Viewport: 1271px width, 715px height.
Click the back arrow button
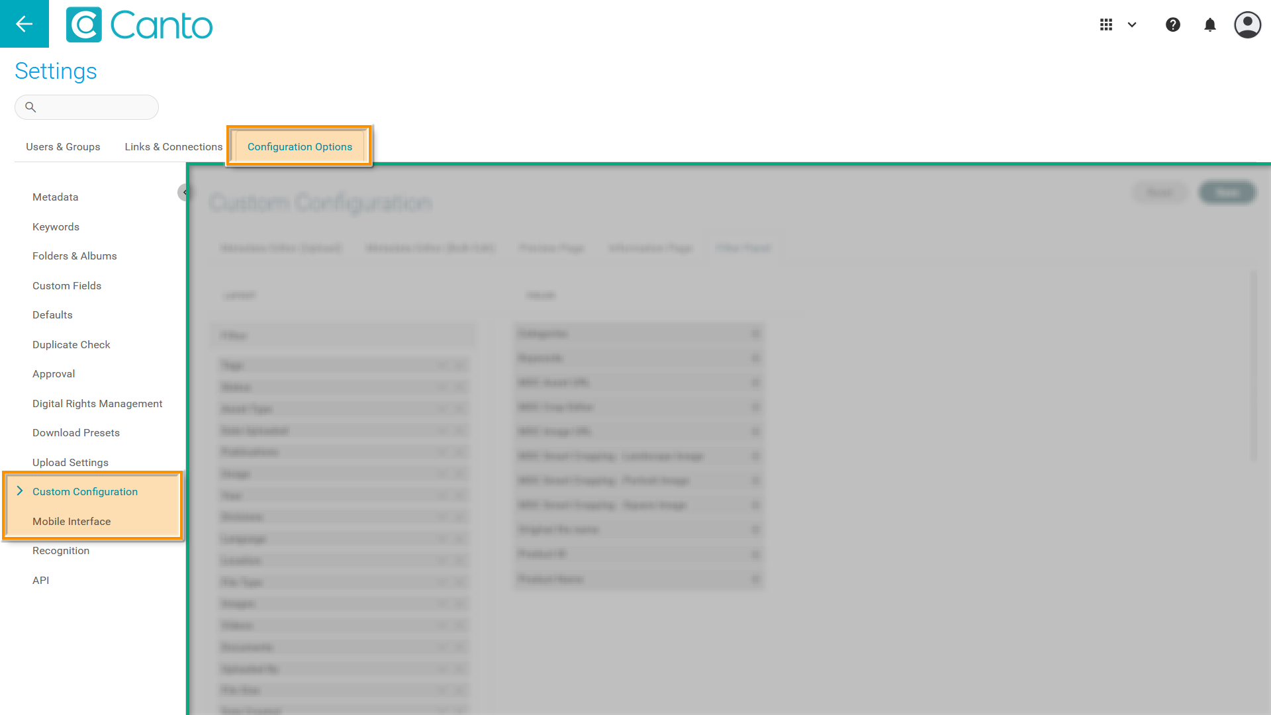click(24, 24)
